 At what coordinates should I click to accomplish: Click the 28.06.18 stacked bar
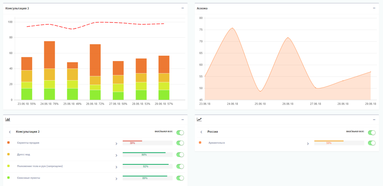tap(141, 79)
